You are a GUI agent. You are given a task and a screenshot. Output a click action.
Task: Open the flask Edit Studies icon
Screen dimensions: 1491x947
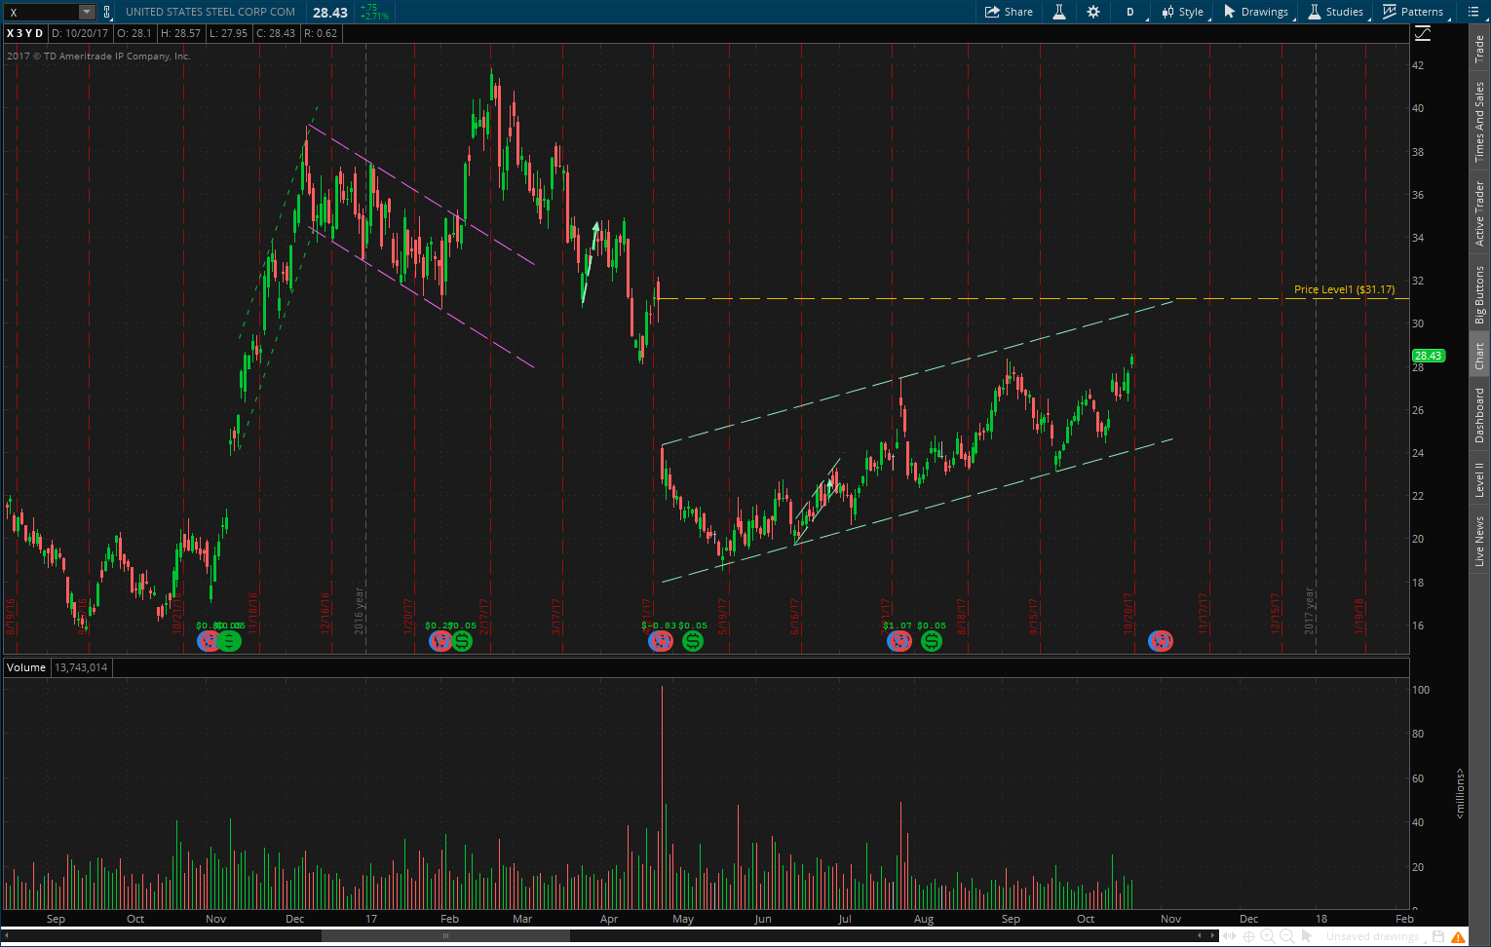(x=1058, y=12)
